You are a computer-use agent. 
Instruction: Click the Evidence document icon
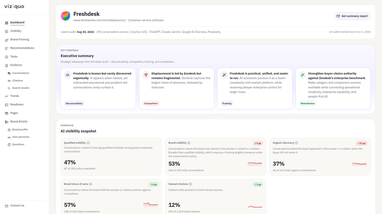tap(7, 65)
